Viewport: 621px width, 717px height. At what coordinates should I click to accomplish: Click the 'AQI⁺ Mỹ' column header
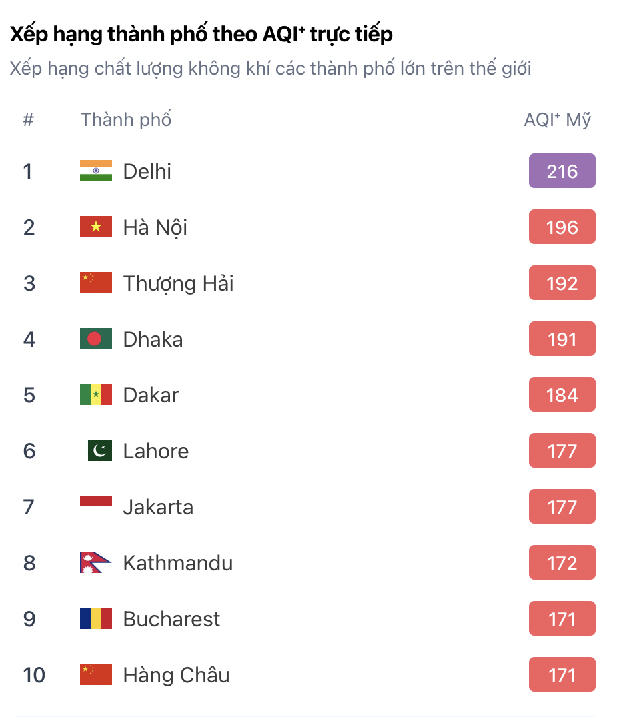(558, 120)
